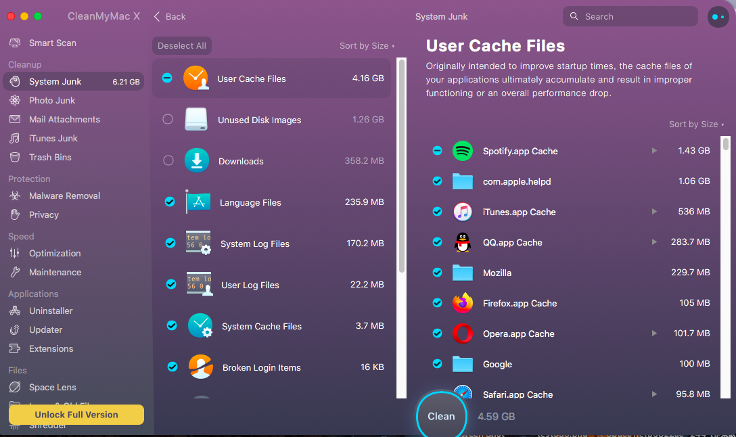Uncheck the System Log Files checkbox
This screenshot has height=437, width=736.
170,243
